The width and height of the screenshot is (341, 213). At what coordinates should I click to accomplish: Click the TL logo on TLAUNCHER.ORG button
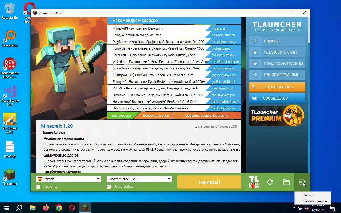click(254, 87)
